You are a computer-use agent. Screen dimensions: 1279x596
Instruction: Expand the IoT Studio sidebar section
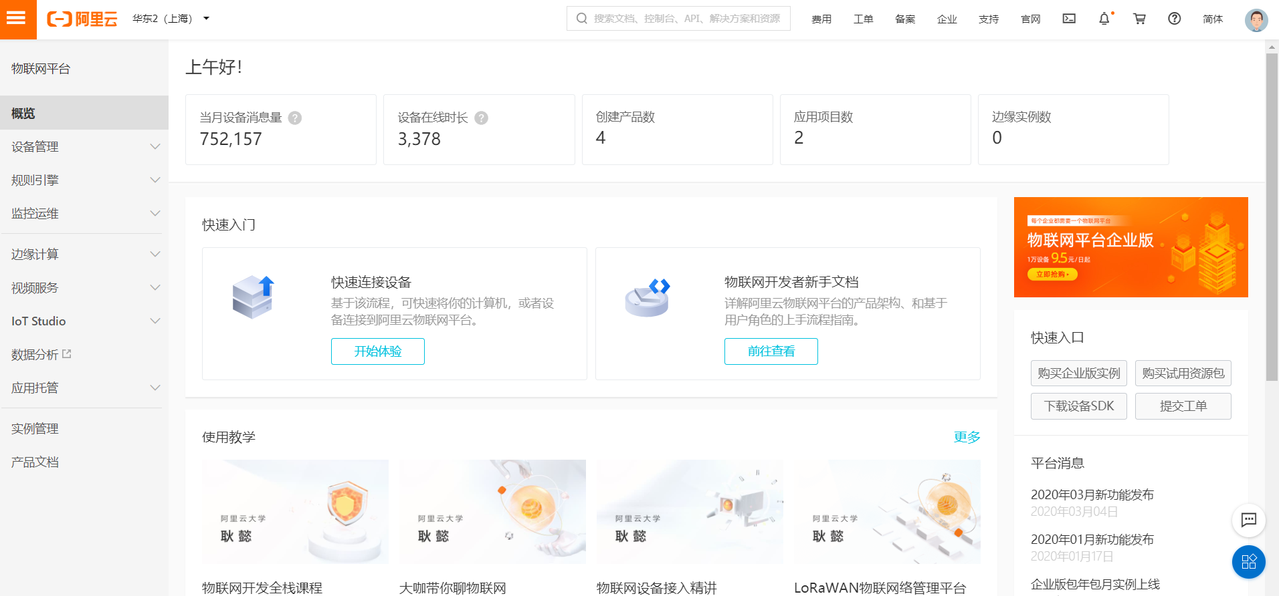click(x=84, y=321)
